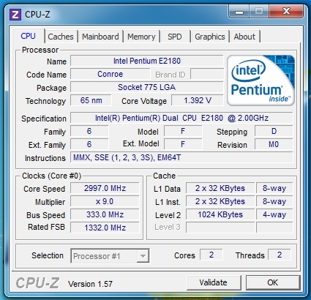311x300 pixels.
Task: Show the About tab
Action: pyautogui.click(x=244, y=37)
